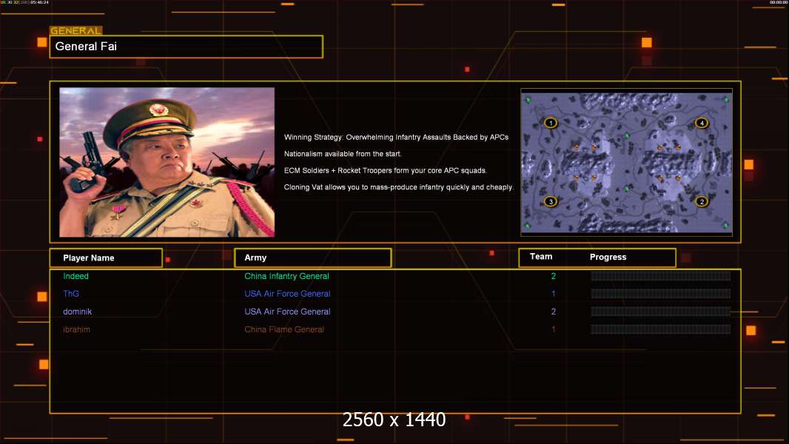Click the Player Name column header
The image size is (789, 444).
pyautogui.click(x=105, y=258)
